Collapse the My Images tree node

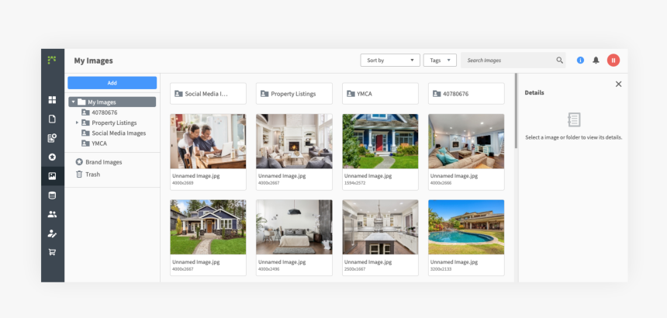[73, 102]
